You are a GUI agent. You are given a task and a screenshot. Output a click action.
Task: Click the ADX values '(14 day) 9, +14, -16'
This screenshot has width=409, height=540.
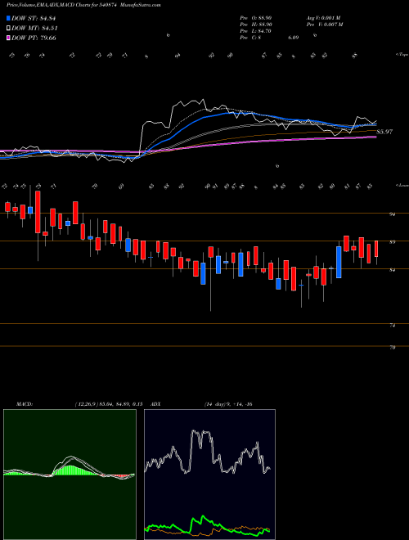[x=228, y=404]
